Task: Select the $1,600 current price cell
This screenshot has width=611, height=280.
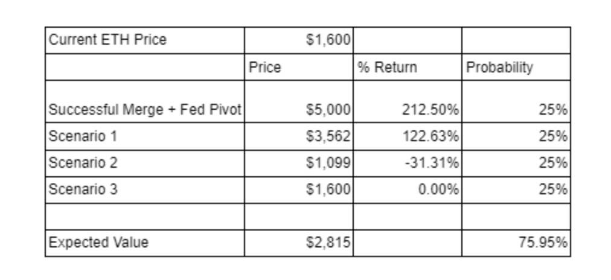Action: [x=299, y=40]
